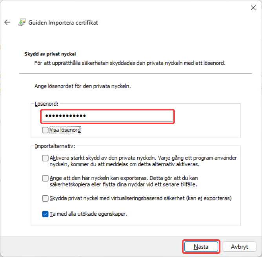Click the Ange lösenordet för den privata nyckeln text
The image size is (262, 257).
(82, 86)
